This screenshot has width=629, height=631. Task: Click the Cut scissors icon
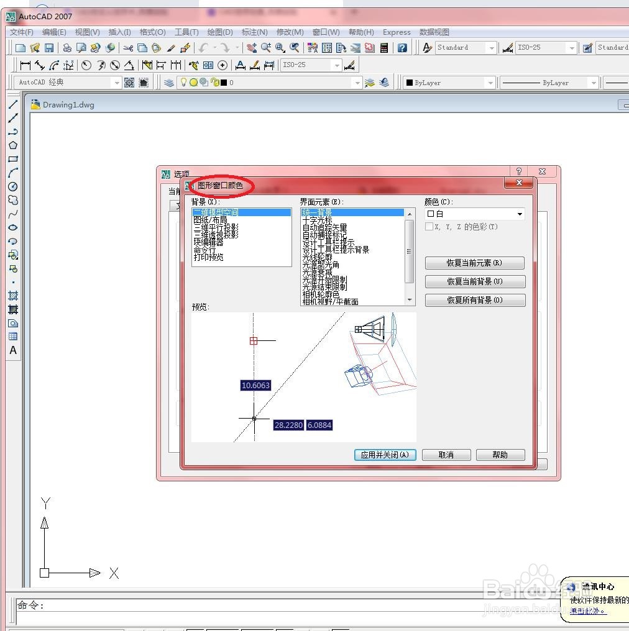coord(128,48)
